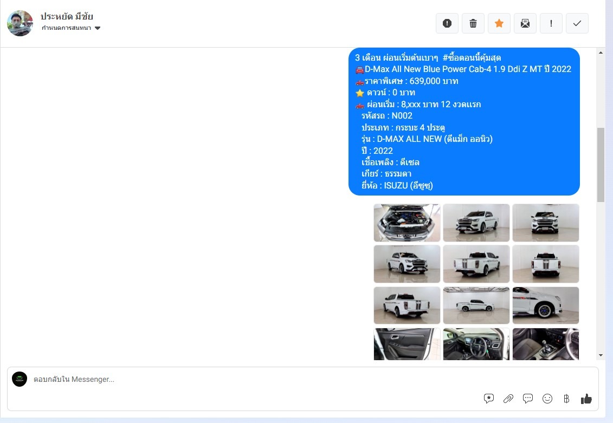Click the text ยี่ห้อ : ISUZU (อีซูซุ)

[397, 186]
